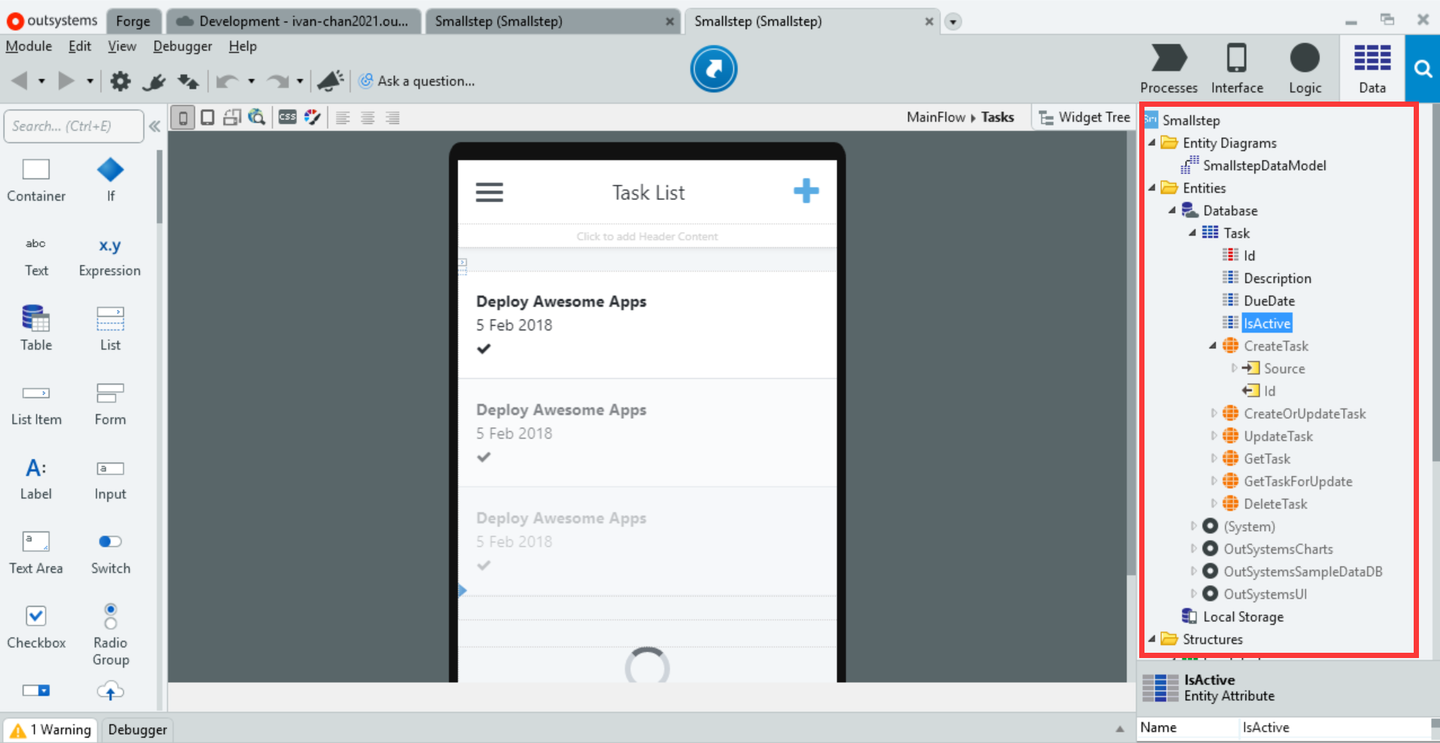Click the megaphone feedback icon
1440x743 pixels.
pyautogui.click(x=331, y=80)
